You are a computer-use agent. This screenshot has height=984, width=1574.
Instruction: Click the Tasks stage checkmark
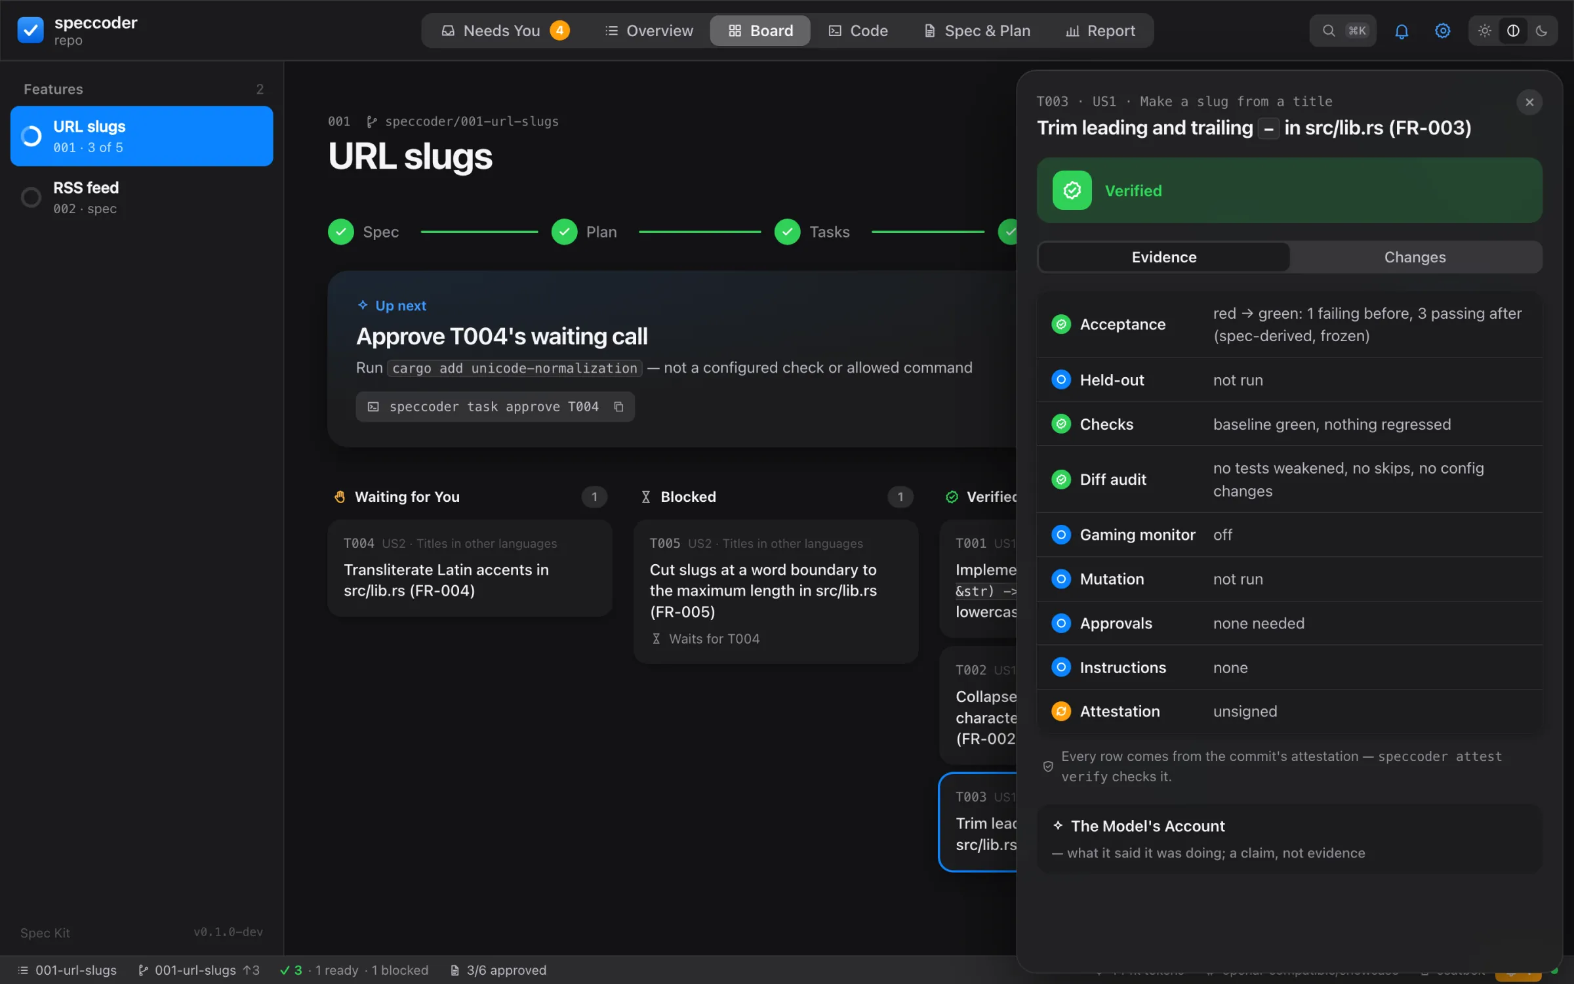coord(787,232)
